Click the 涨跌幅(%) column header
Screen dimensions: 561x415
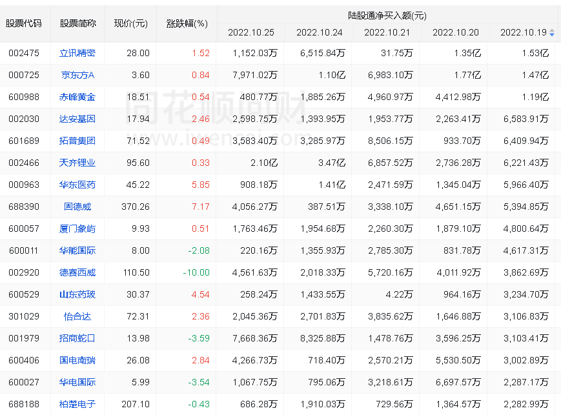click(x=187, y=24)
